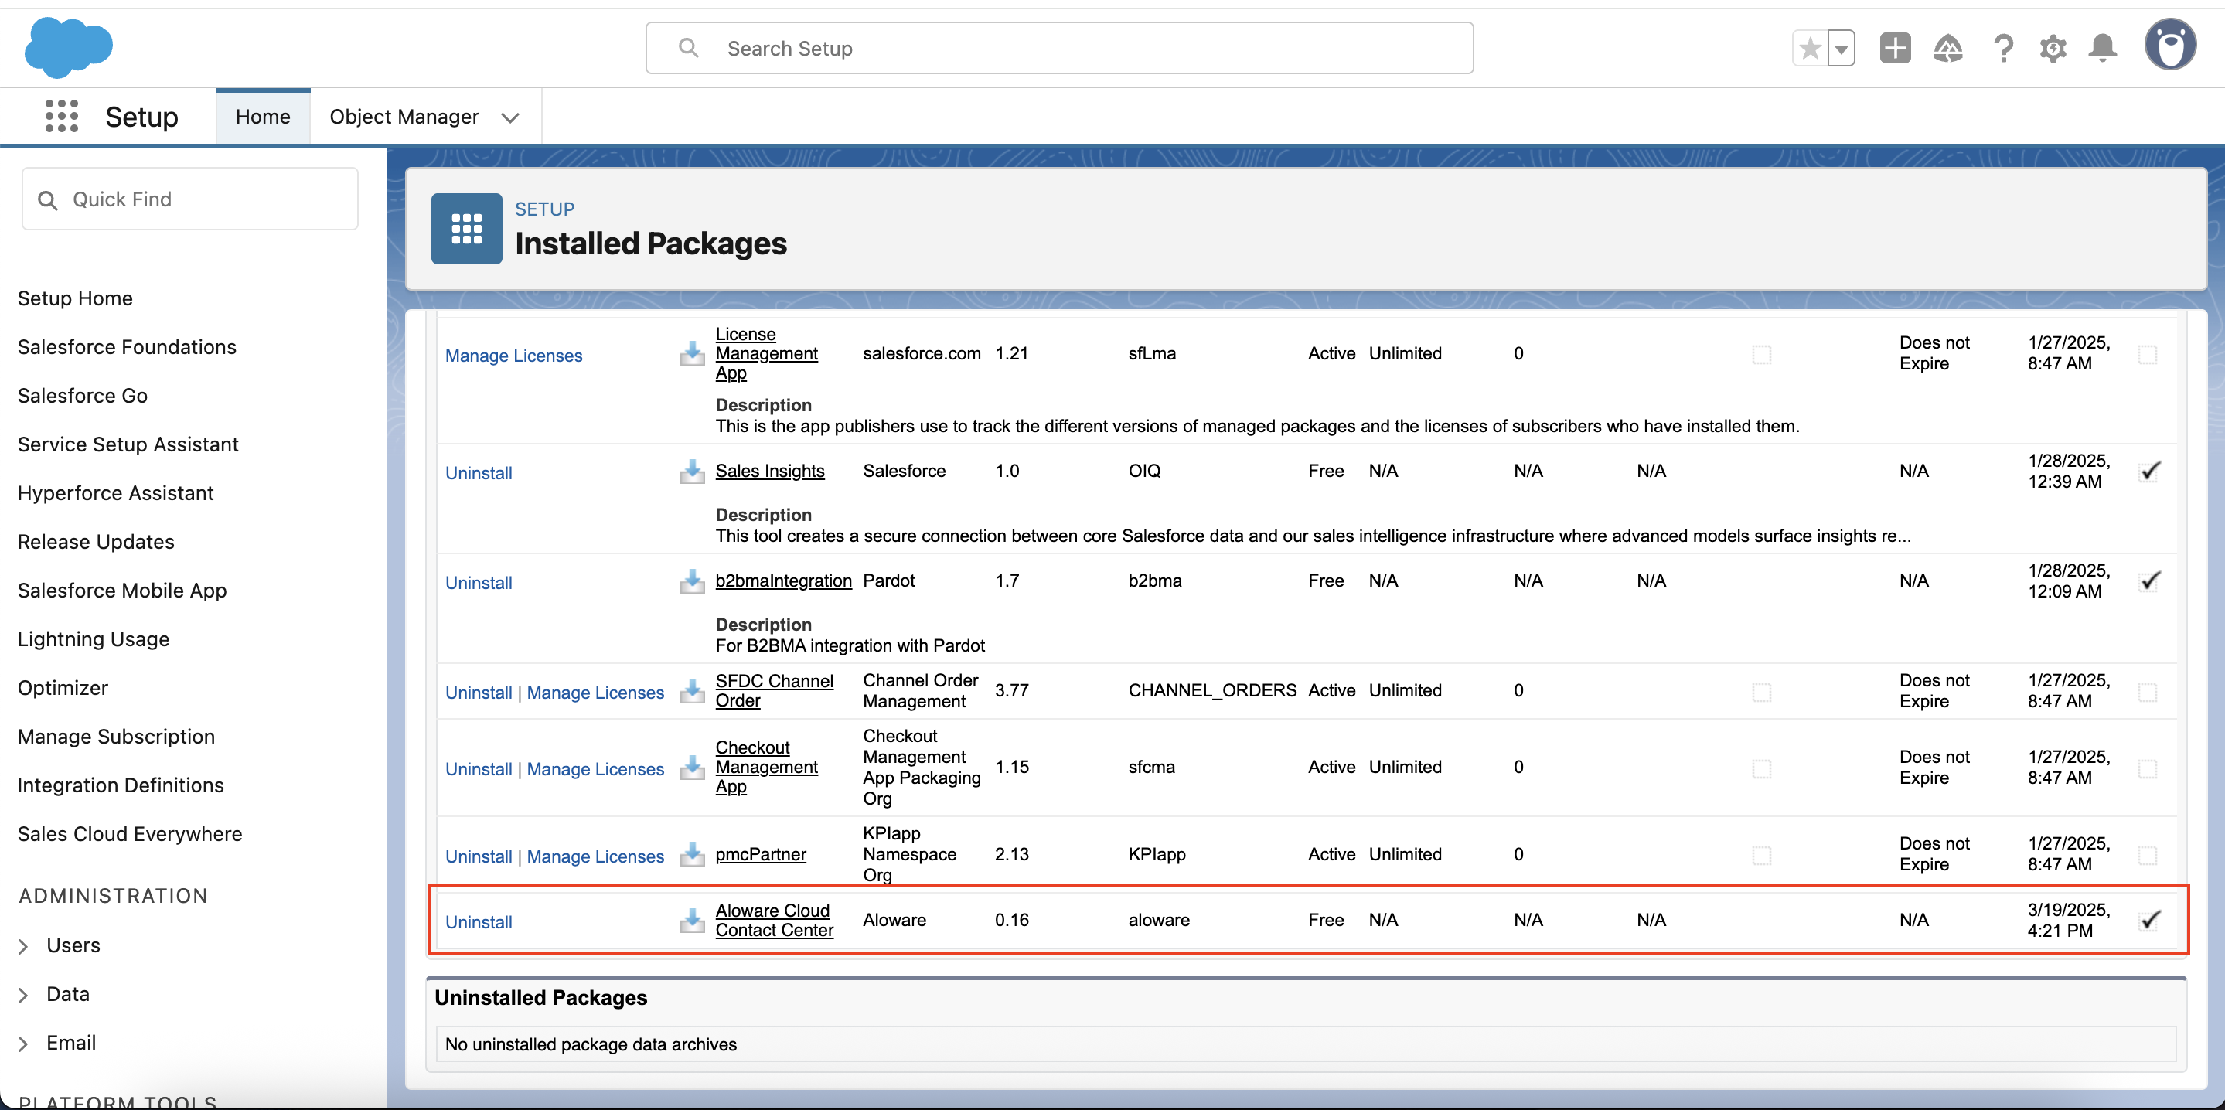
Task: Toggle the last checkbox in SFDC Channel Order row
Action: pyautogui.click(x=2148, y=693)
